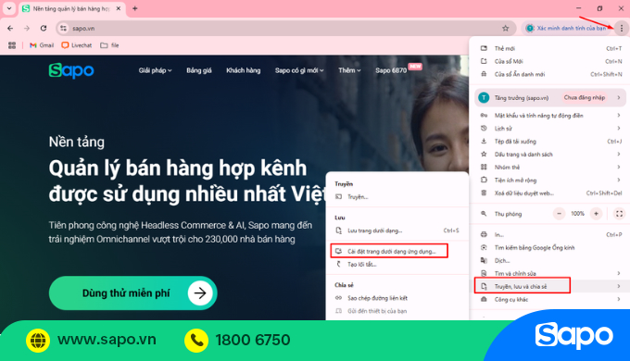
Task: Enter full screen via zoom row icon
Action: click(x=619, y=214)
